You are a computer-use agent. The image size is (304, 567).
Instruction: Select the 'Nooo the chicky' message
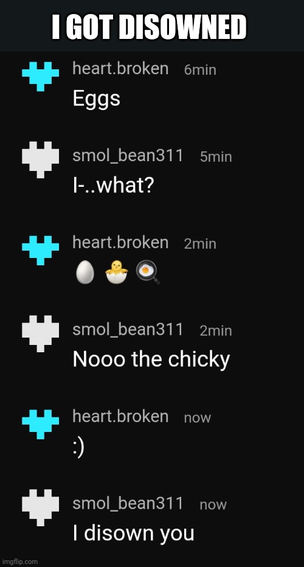coord(151,360)
